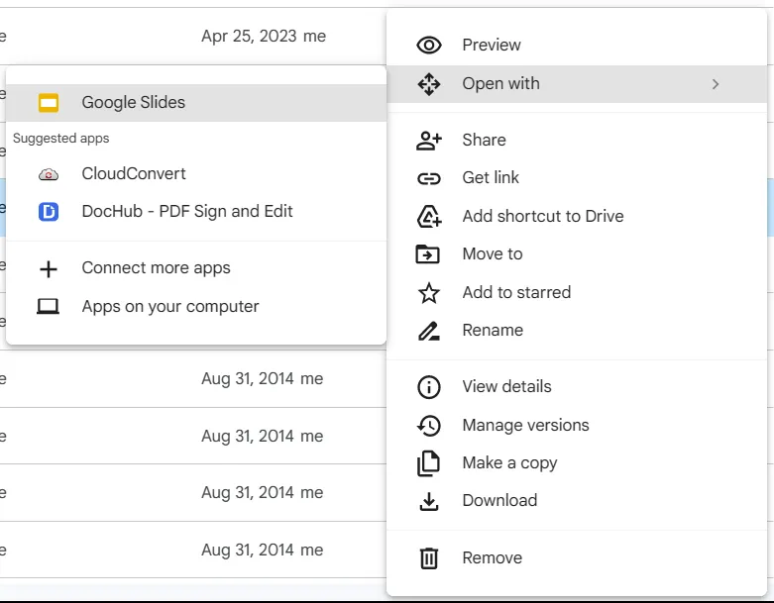Click the Preview eye icon
This screenshot has height=603, width=774.
point(428,45)
